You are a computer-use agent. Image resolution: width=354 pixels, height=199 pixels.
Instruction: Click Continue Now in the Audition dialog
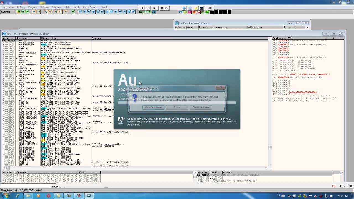pyautogui.click(x=153, y=108)
